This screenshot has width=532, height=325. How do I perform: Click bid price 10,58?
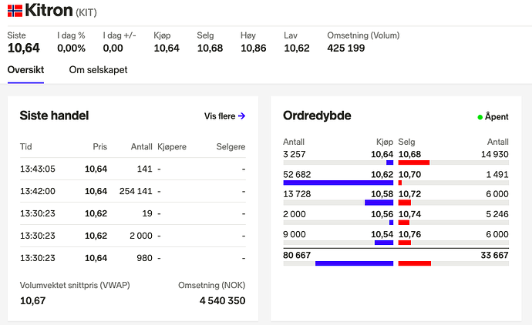(382, 194)
